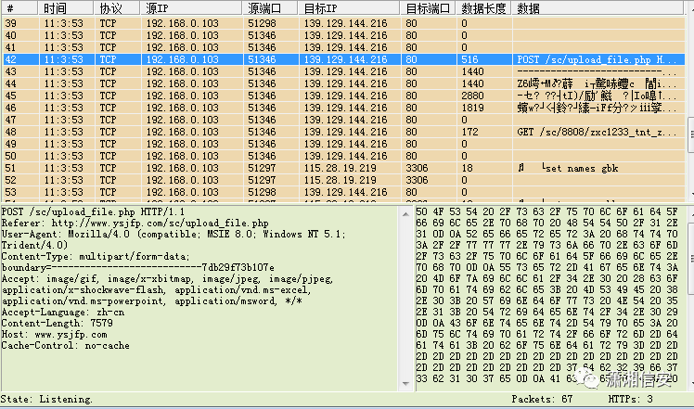This screenshot has height=409, width=694.
Task: Sort packets by 协议 column header
Action: pos(117,8)
